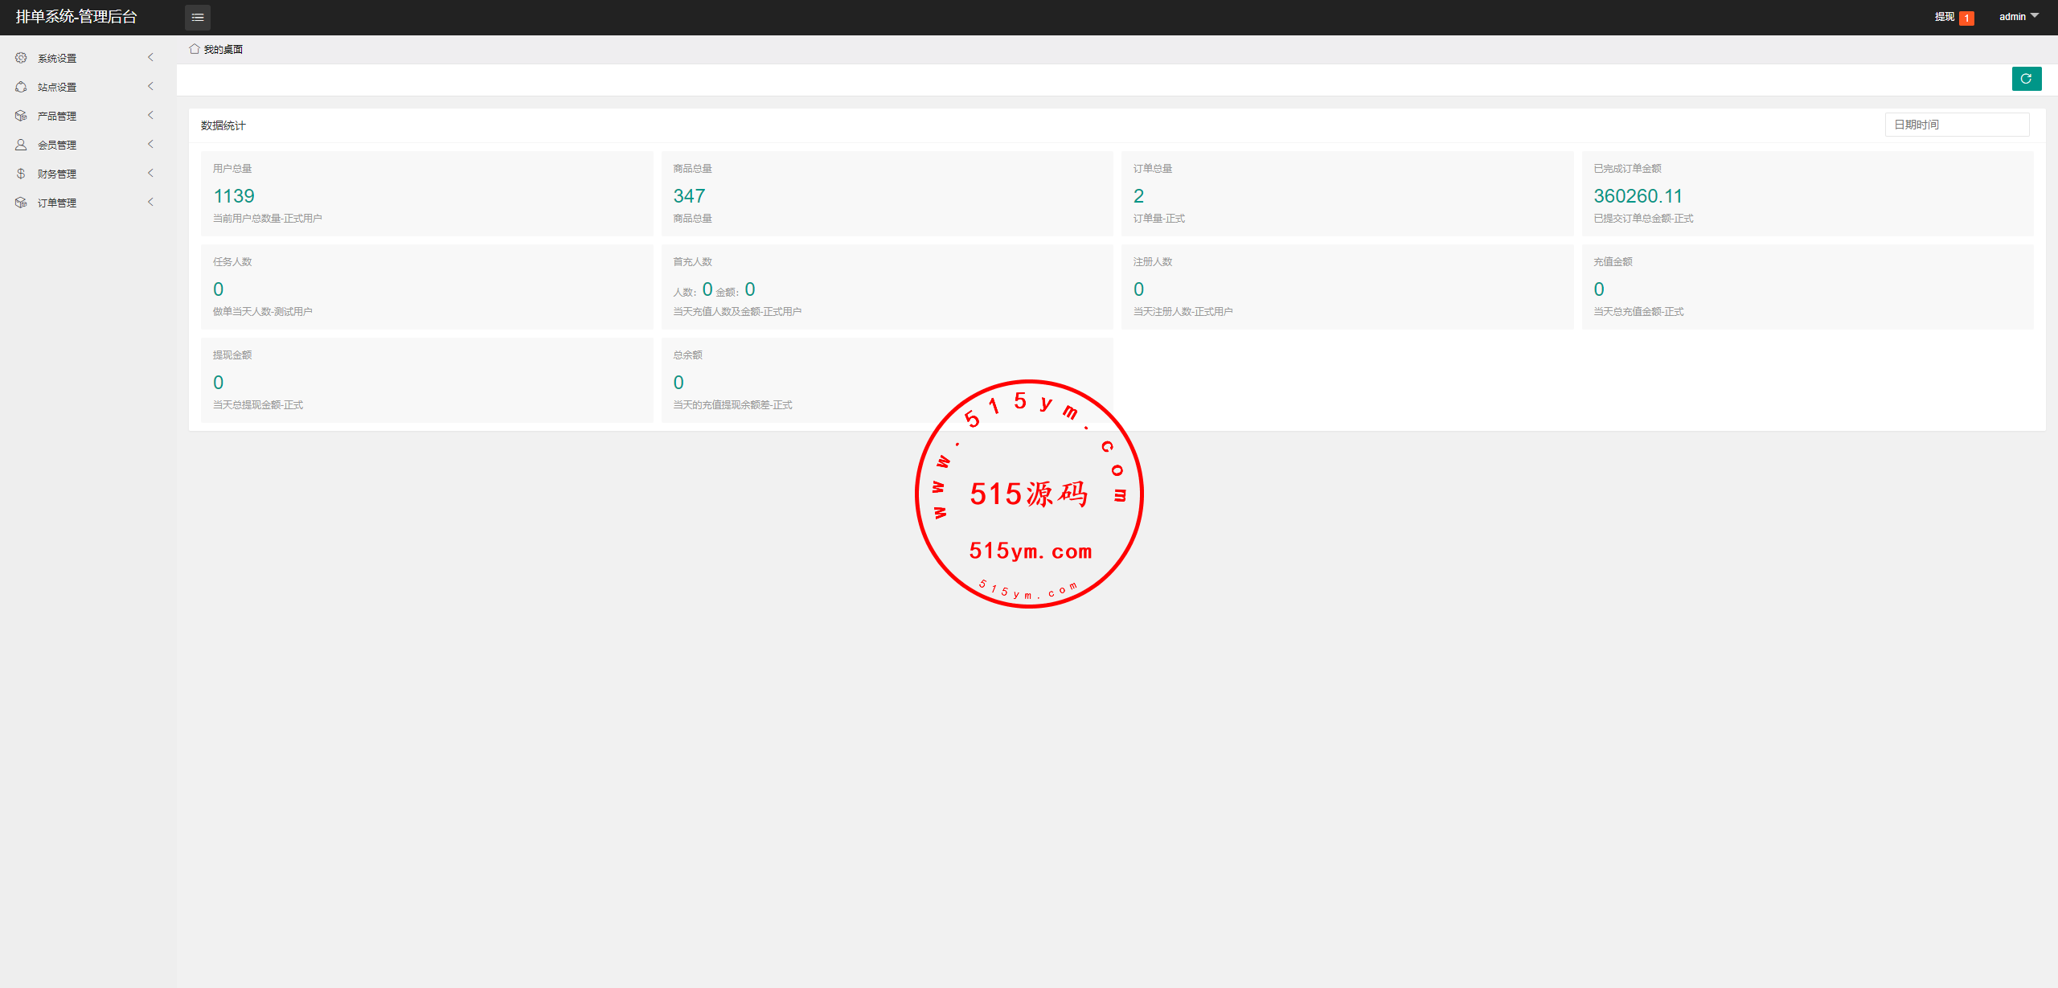Click the 站点设置 sidebar icon

click(x=21, y=87)
